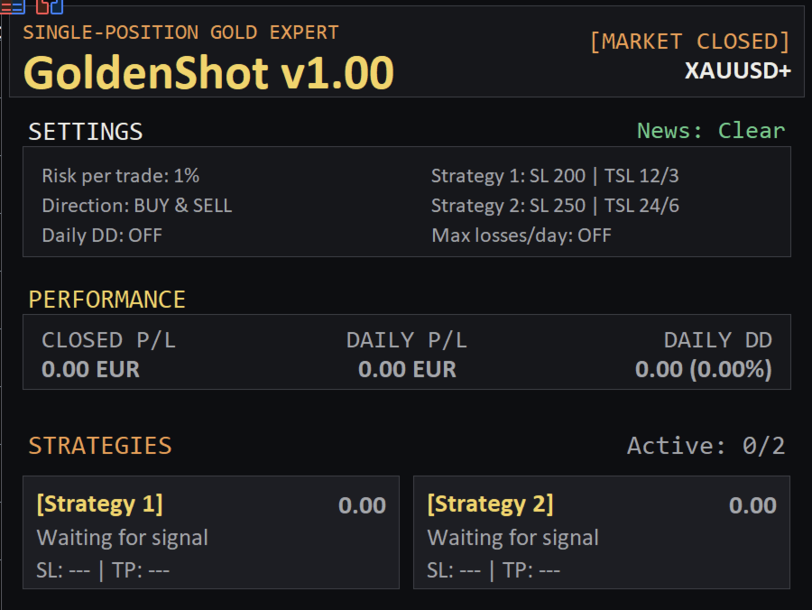Toggle the Daily DD: OFF setting
The width and height of the screenshot is (812, 610).
coord(102,236)
